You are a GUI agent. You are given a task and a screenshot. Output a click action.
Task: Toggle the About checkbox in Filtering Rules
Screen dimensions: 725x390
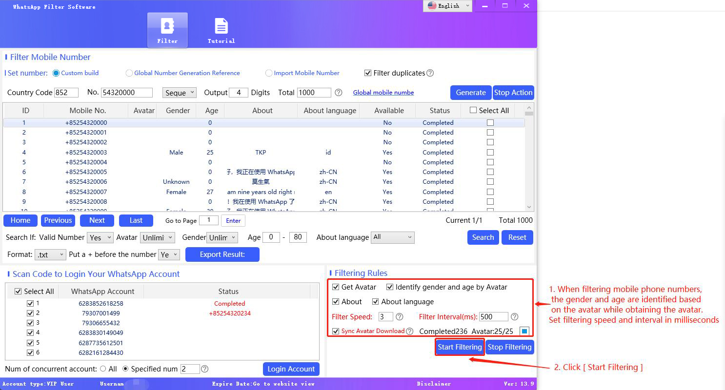click(335, 302)
